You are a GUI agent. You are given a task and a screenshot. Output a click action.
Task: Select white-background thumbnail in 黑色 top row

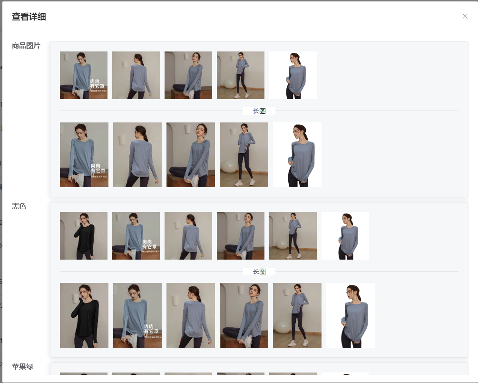pos(345,236)
